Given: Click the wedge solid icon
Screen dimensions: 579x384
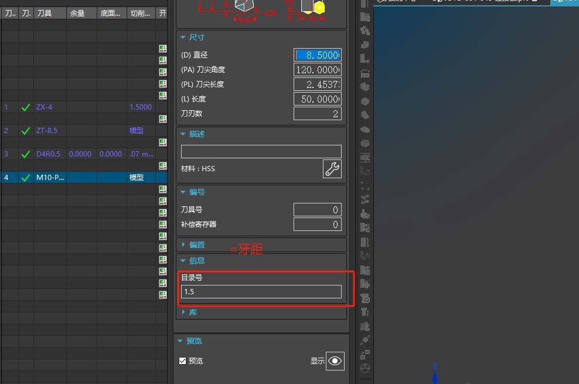Looking at the screenshot, I should coord(365,115).
